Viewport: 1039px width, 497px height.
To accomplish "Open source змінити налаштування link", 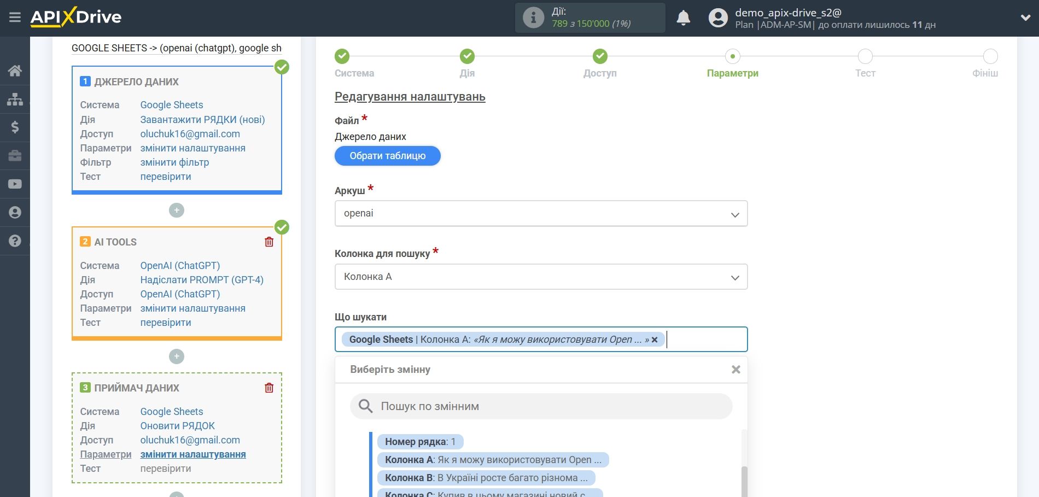I will [x=193, y=148].
